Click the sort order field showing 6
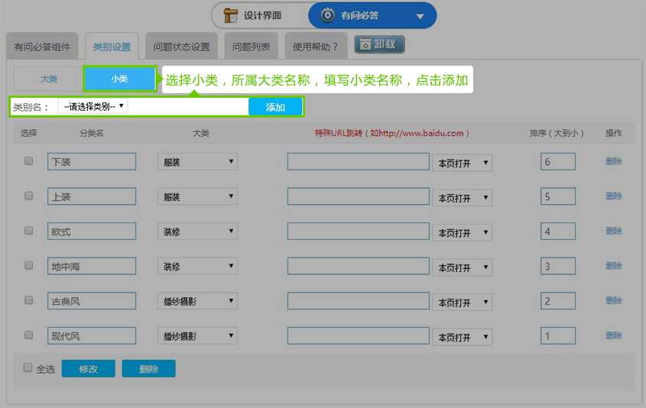This screenshot has height=408, width=646. (x=557, y=162)
